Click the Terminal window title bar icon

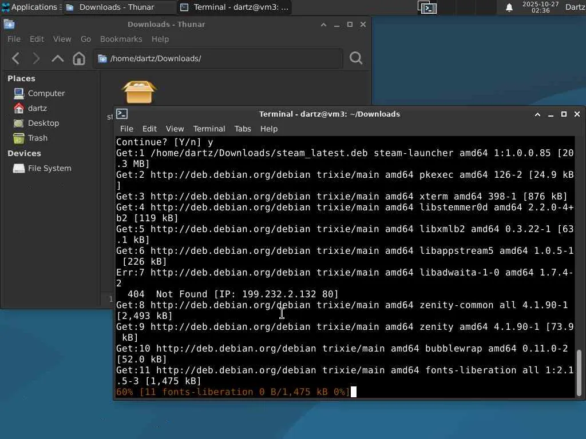coord(122,114)
